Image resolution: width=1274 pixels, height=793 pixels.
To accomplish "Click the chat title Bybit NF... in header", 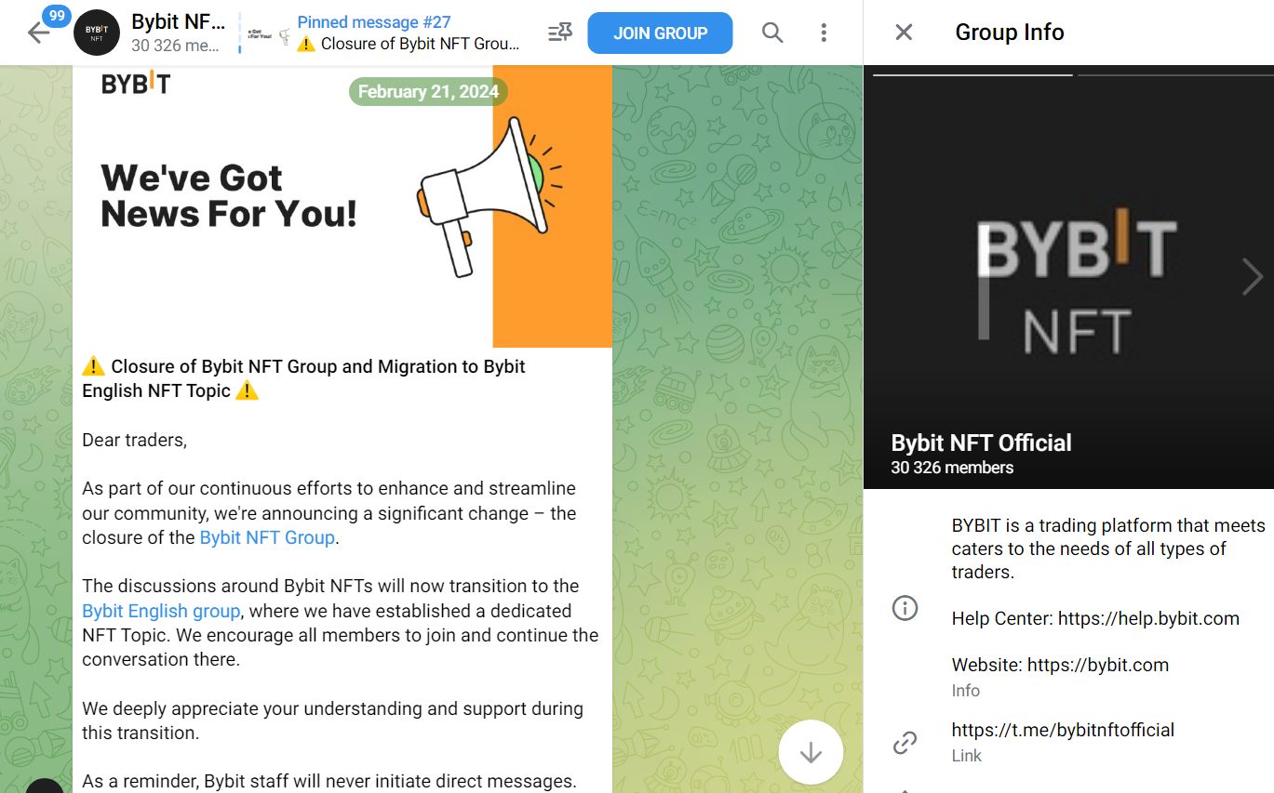I will point(178,21).
